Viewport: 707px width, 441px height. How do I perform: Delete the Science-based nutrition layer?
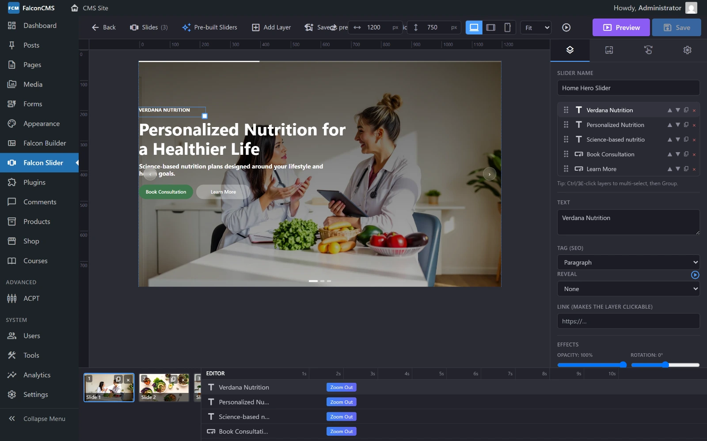coord(694,140)
